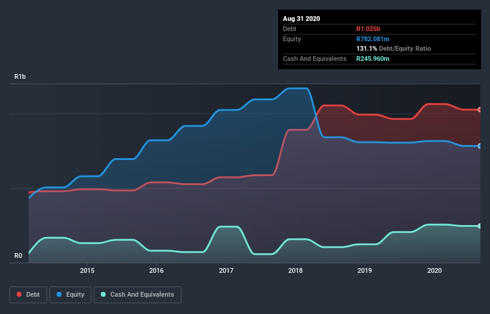
Task: Select the teal Cash endpoint marker
Action: pyautogui.click(x=480, y=226)
